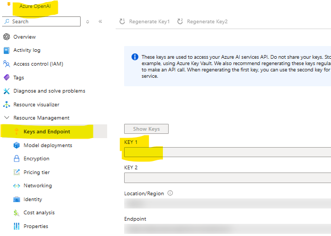331x236 pixels.
Task: Click the search magnifier icon
Action: coord(7,21)
